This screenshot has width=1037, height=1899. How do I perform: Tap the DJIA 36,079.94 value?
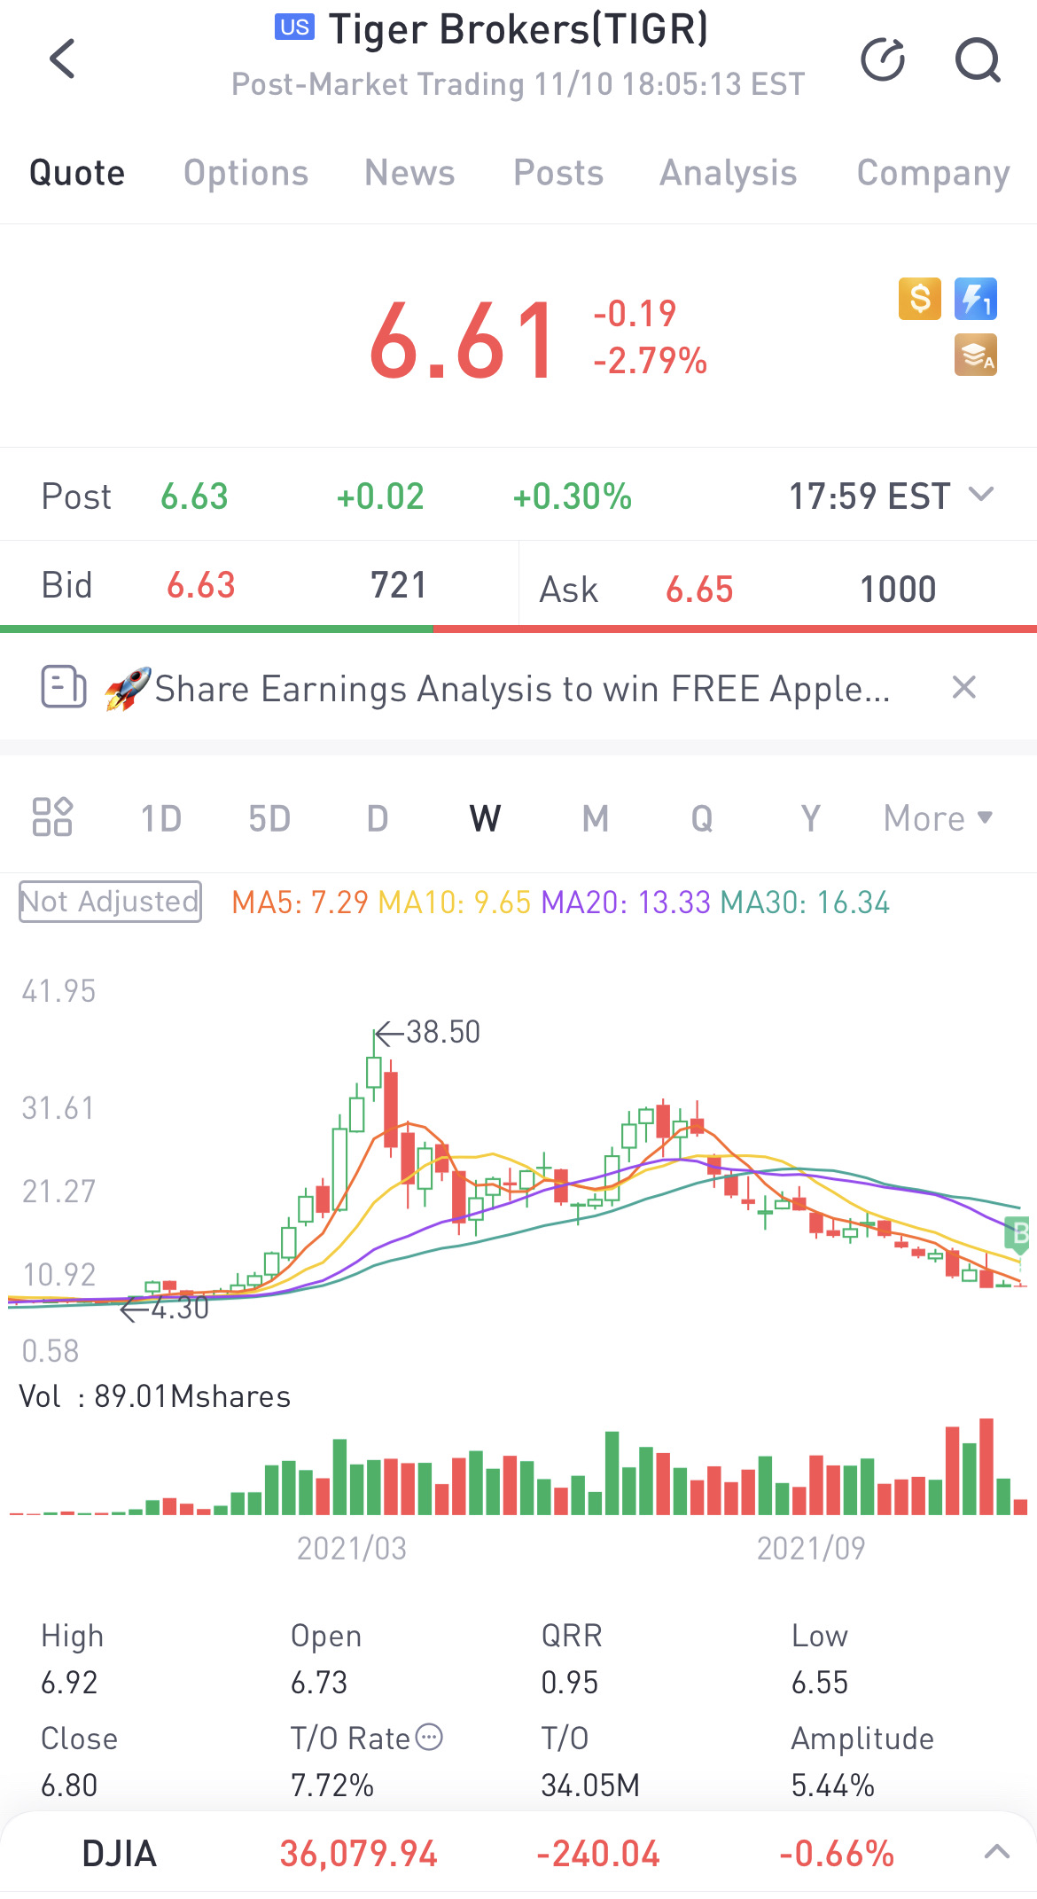[x=359, y=1854]
